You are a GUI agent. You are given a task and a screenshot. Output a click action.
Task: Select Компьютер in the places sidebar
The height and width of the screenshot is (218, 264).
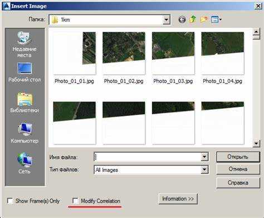click(x=25, y=133)
